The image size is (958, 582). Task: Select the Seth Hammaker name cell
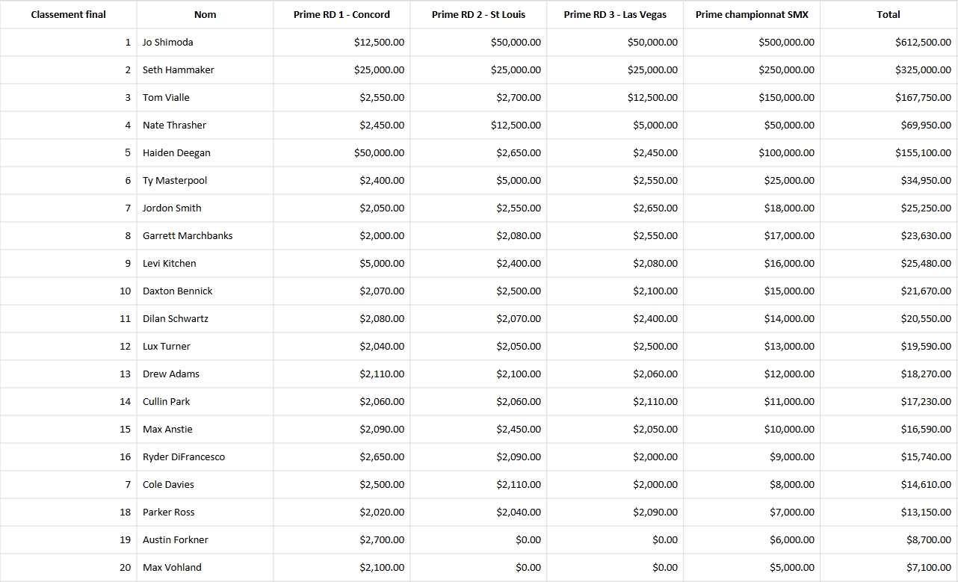point(205,69)
